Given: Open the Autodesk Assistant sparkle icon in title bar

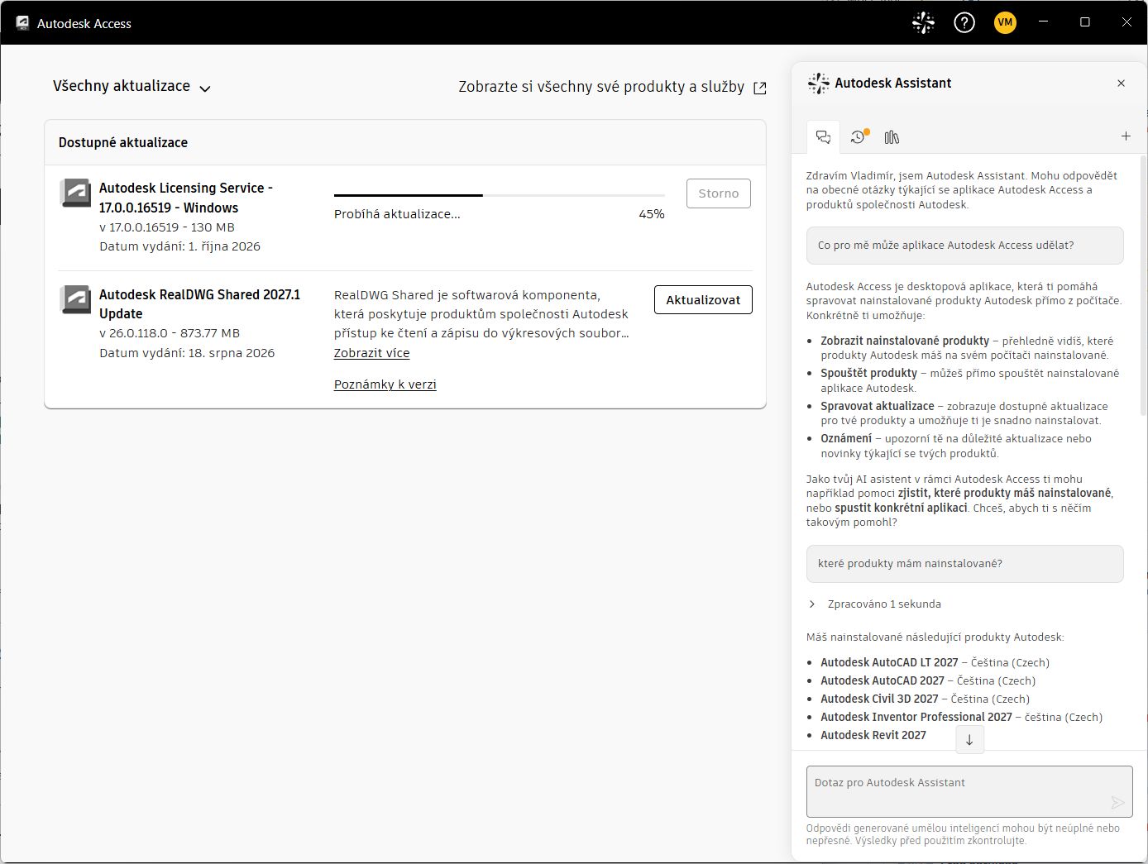Looking at the screenshot, I should [x=923, y=23].
